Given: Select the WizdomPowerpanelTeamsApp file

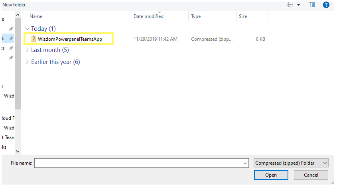Looking at the screenshot, I should (x=70, y=39).
